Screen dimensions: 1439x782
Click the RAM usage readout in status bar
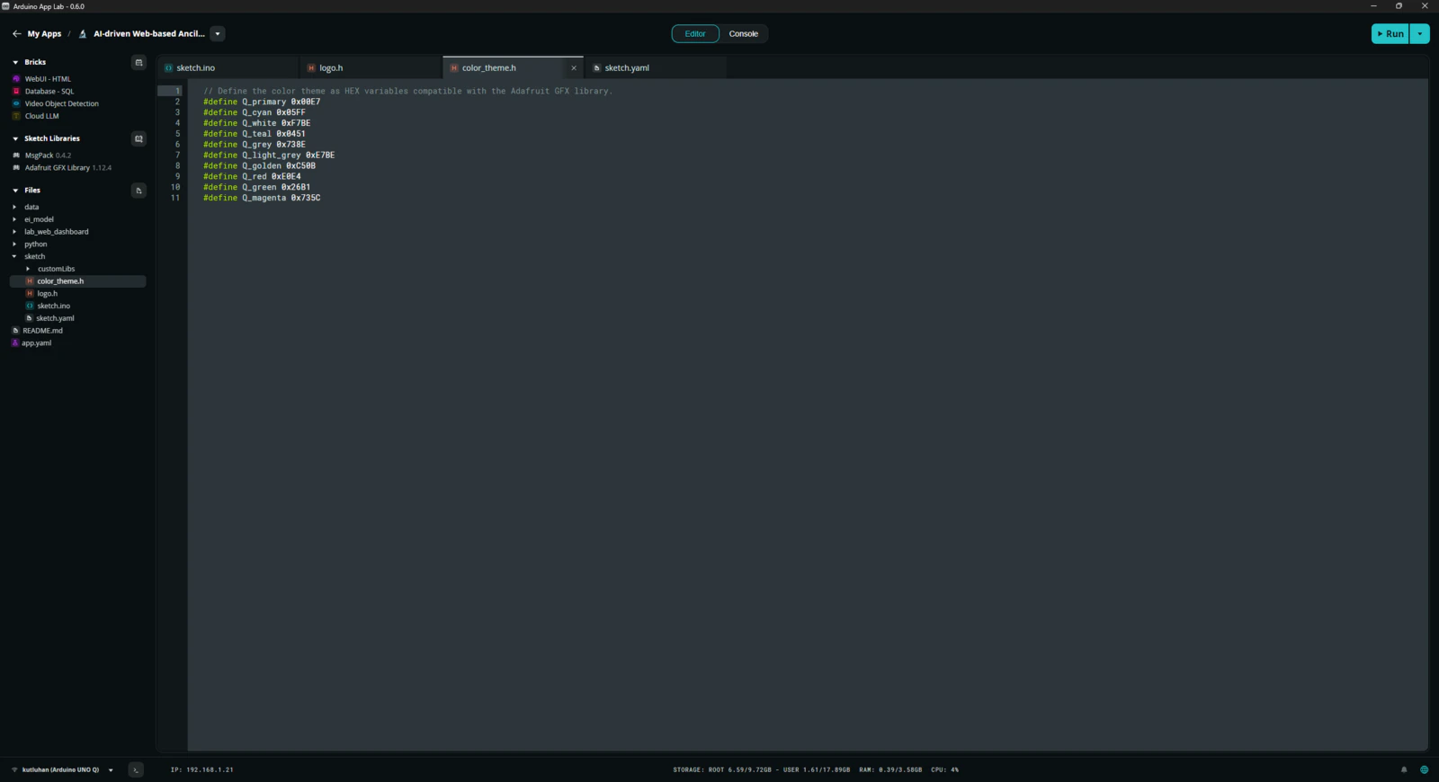[x=890, y=770]
